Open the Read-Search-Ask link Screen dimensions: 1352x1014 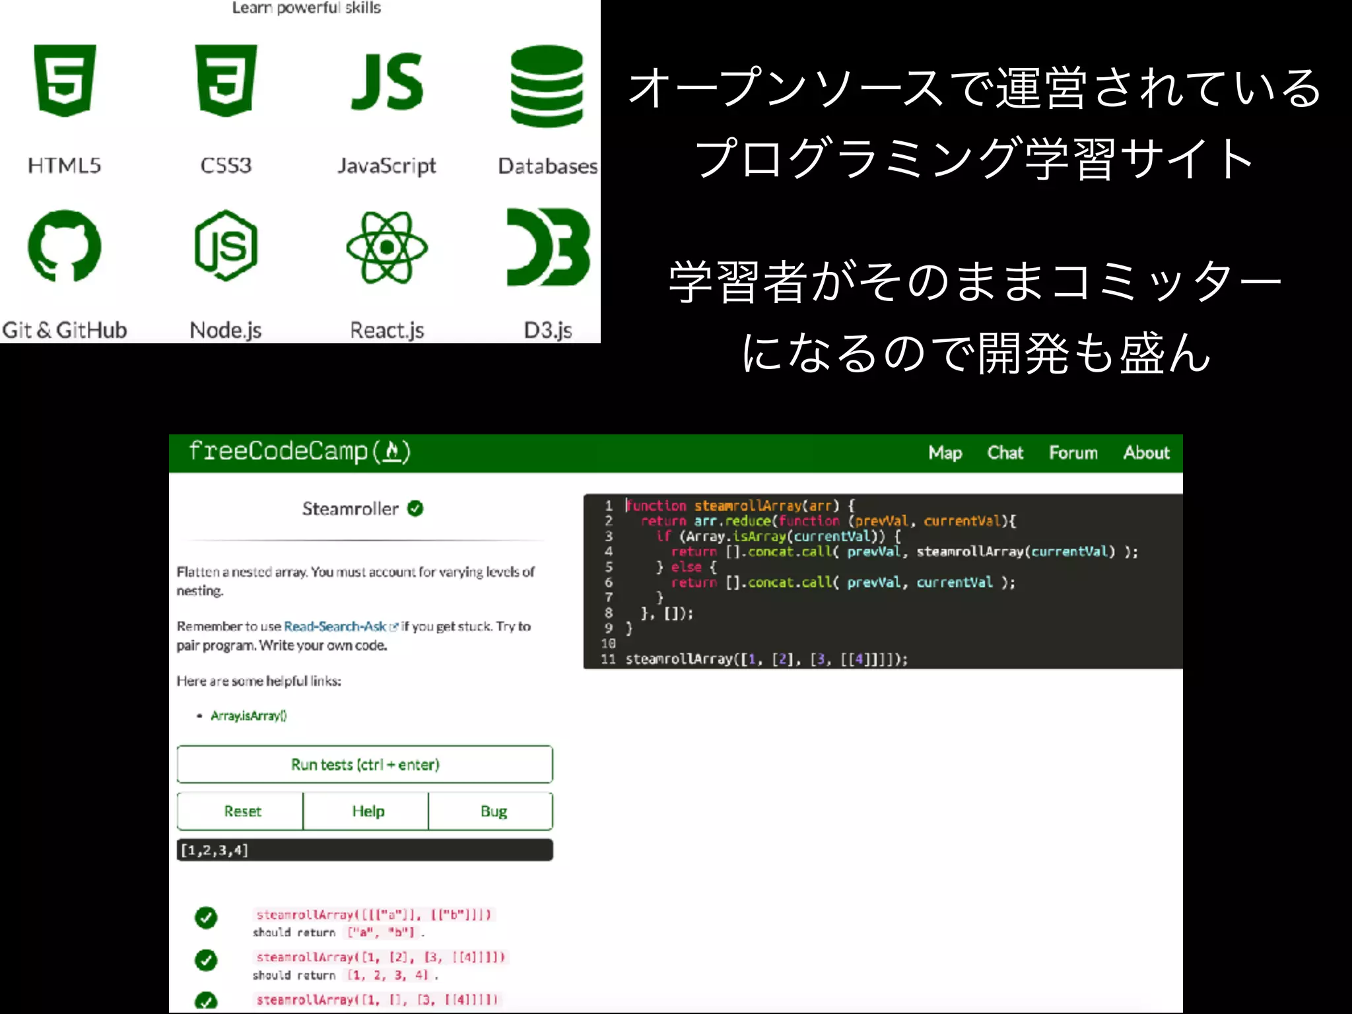[335, 626]
